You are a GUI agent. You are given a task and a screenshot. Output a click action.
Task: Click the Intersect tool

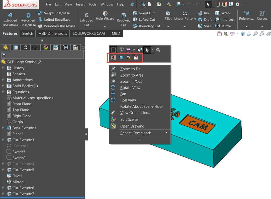225,20
